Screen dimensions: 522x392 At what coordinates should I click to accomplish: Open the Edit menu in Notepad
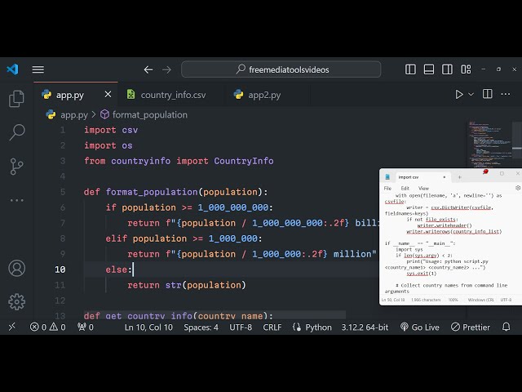(405, 188)
